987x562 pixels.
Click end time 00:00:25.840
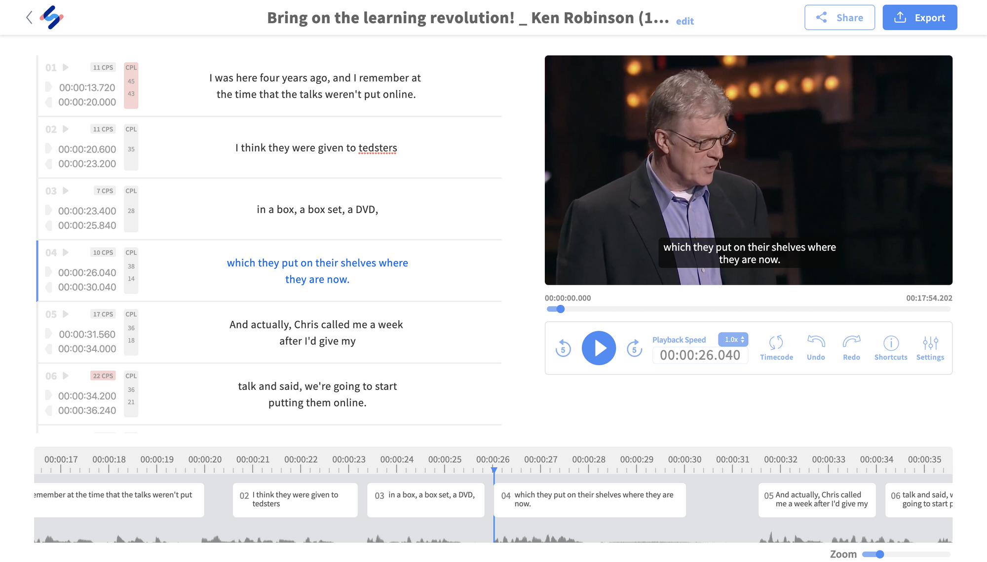[87, 225]
